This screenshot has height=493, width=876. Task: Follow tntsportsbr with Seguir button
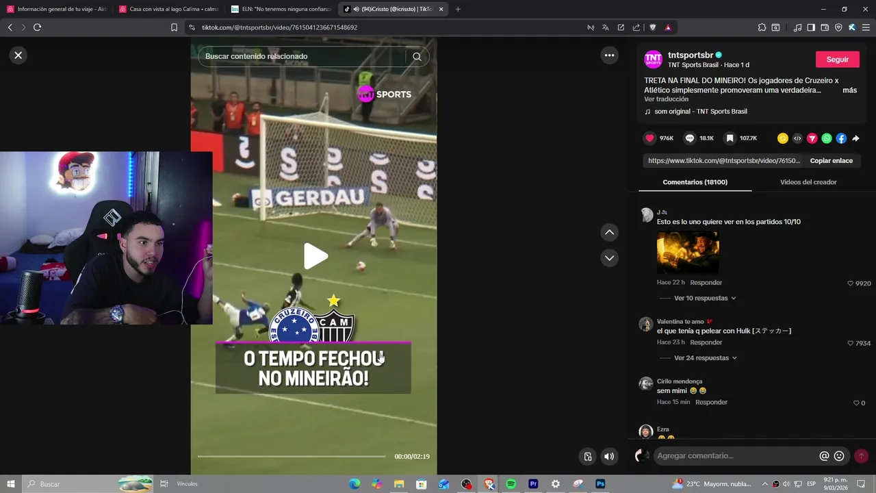coord(837,60)
